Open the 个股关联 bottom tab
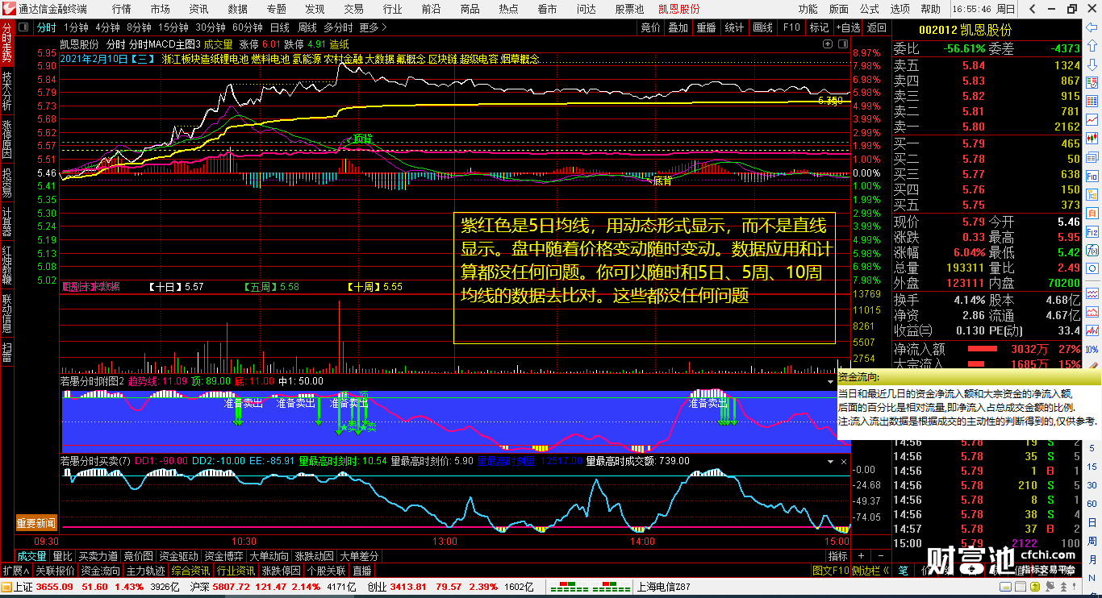 [x=327, y=571]
